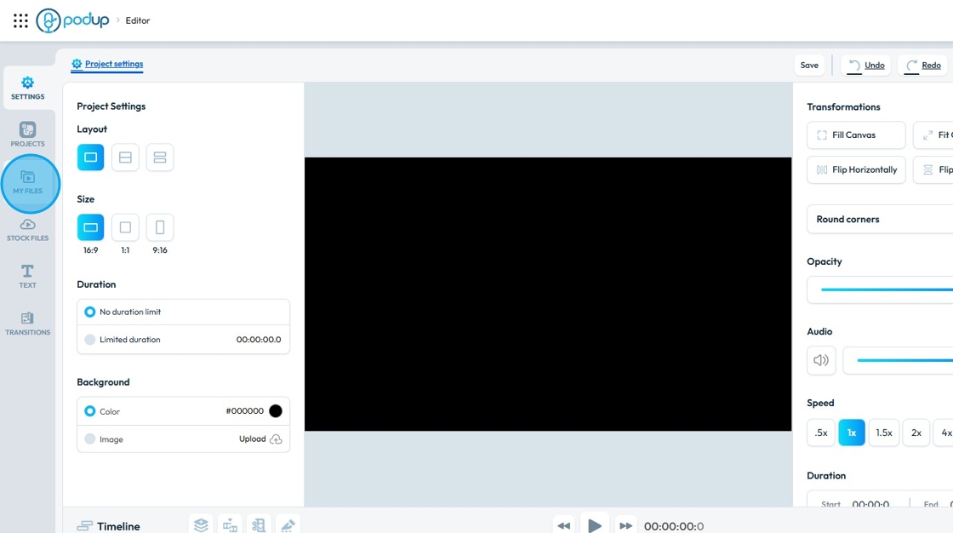
Task: Click the limited duration time field
Action: pyautogui.click(x=259, y=340)
